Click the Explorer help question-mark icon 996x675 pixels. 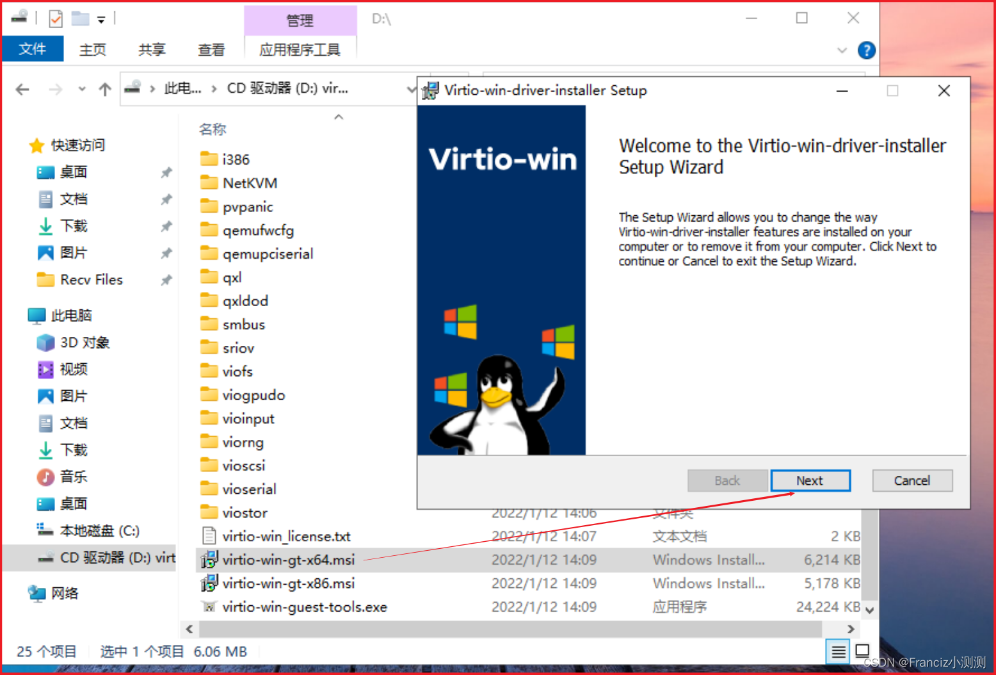(x=866, y=50)
